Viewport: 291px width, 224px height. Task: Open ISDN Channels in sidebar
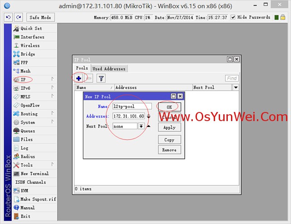35,182
